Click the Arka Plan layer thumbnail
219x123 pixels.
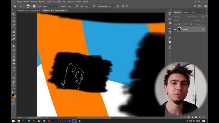tap(179, 29)
